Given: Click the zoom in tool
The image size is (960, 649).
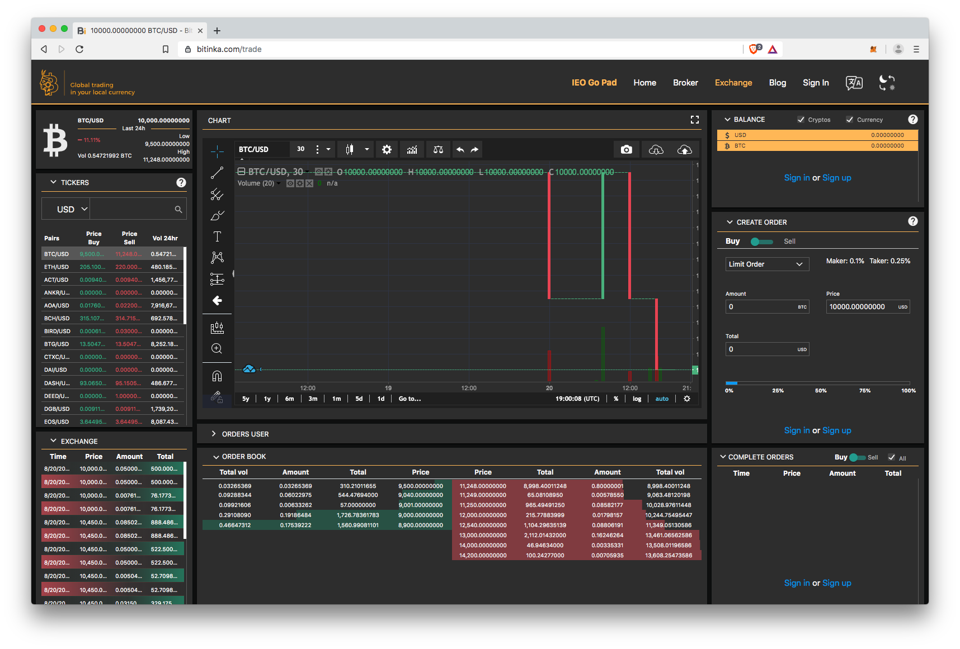Looking at the screenshot, I should 217,349.
